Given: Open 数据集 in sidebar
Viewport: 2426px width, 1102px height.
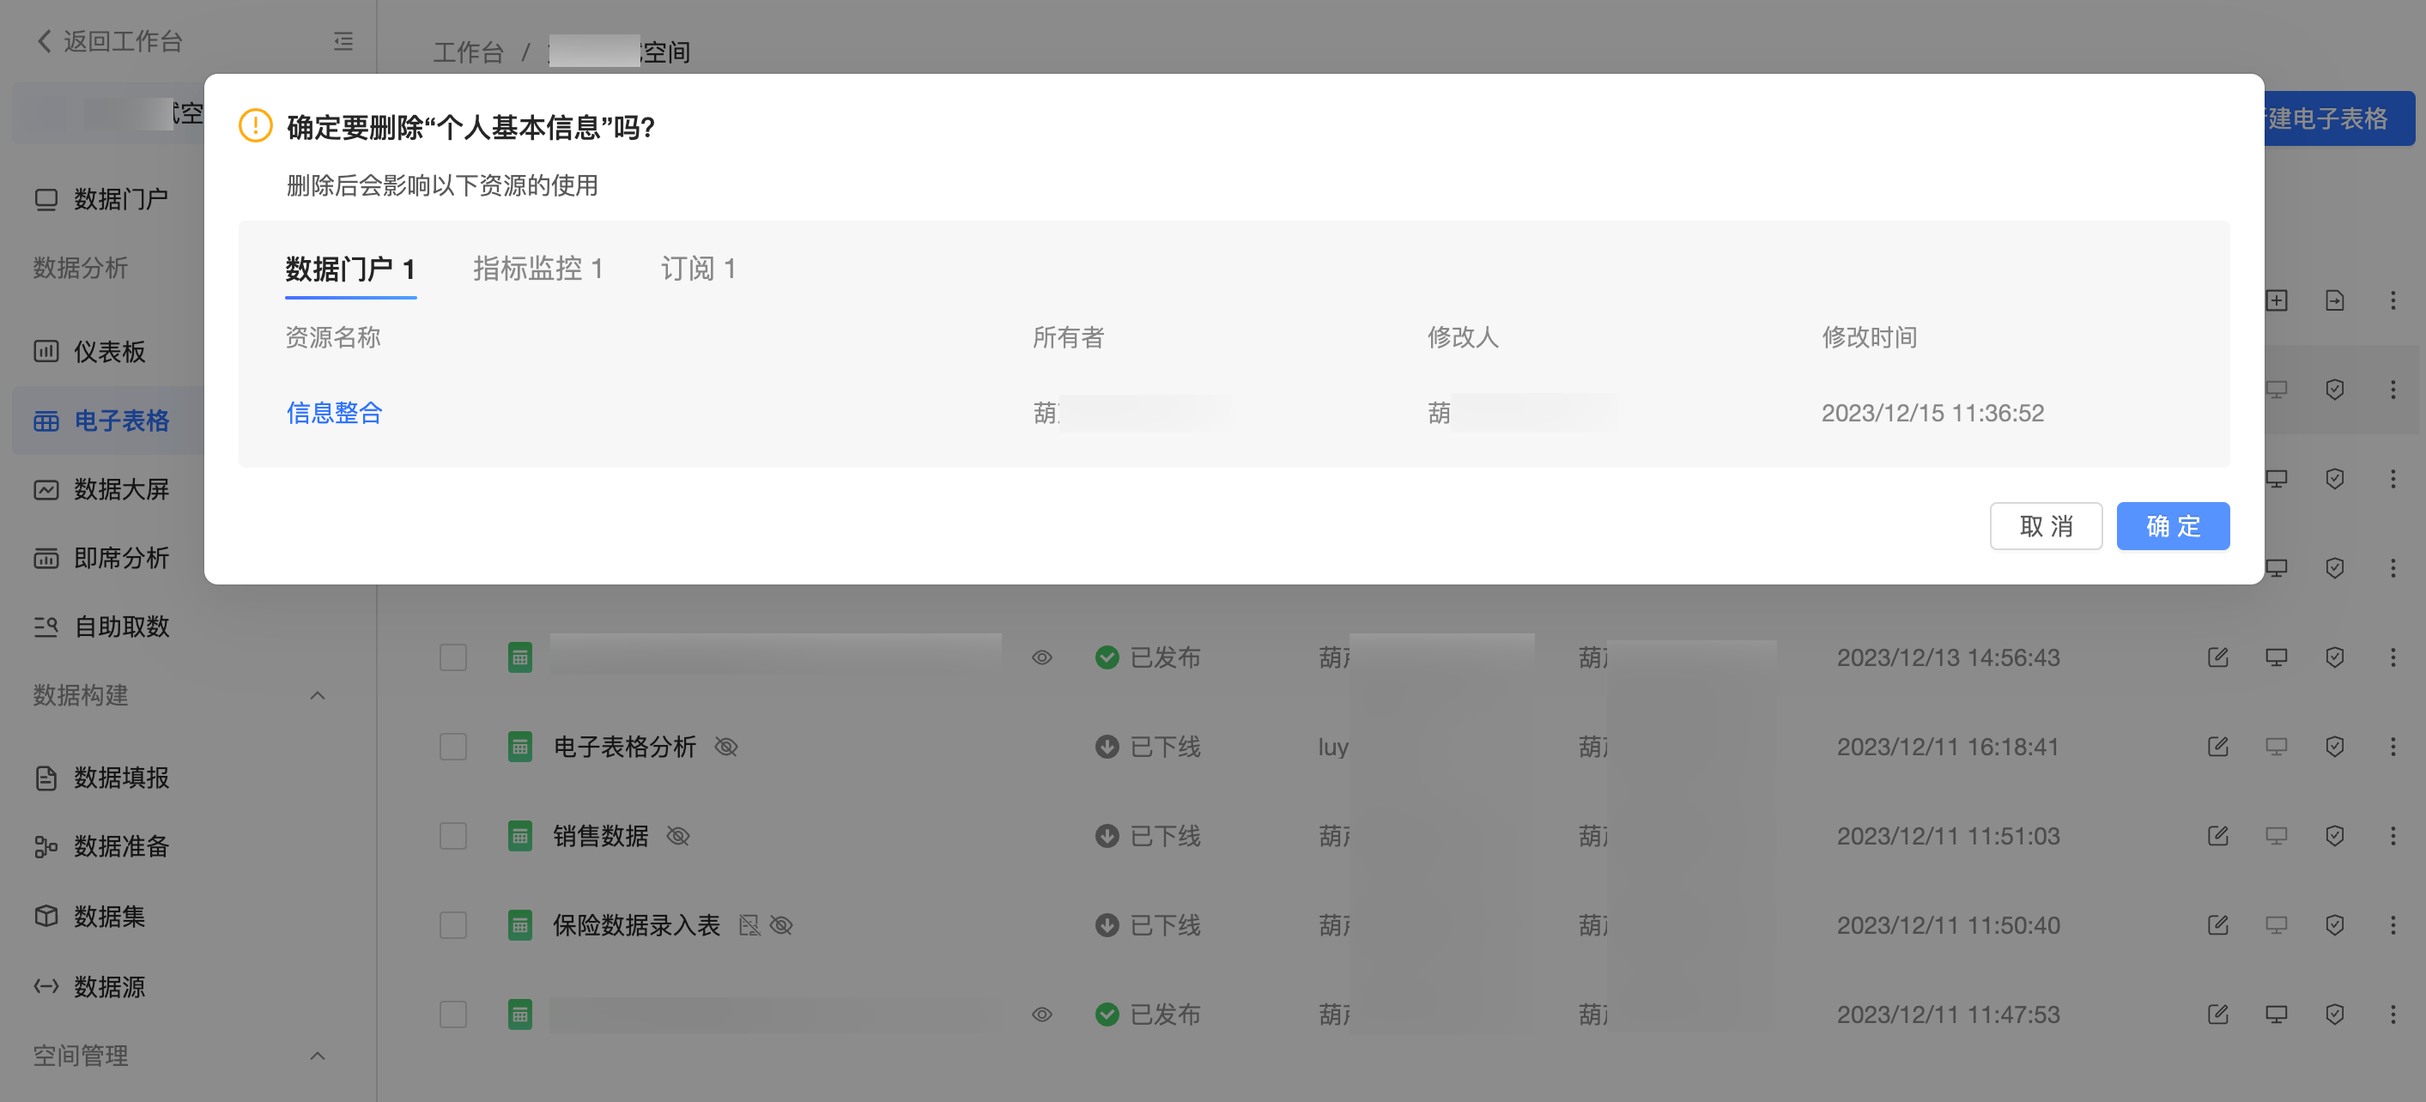Looking at the screenshot, I should click(x=108, y=917).
